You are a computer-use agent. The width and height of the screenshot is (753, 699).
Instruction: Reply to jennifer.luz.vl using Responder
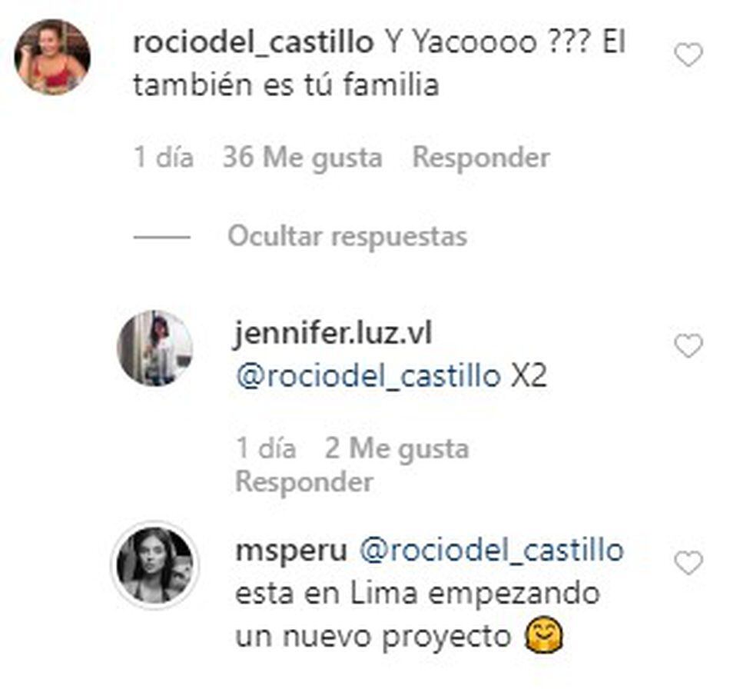pos(304,481)
